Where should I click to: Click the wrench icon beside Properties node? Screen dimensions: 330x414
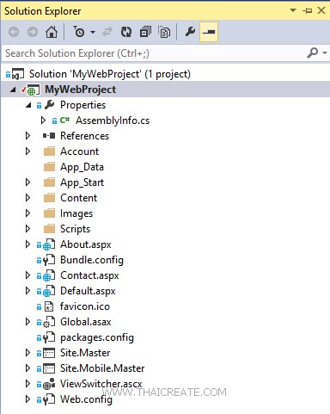point(50,105)
